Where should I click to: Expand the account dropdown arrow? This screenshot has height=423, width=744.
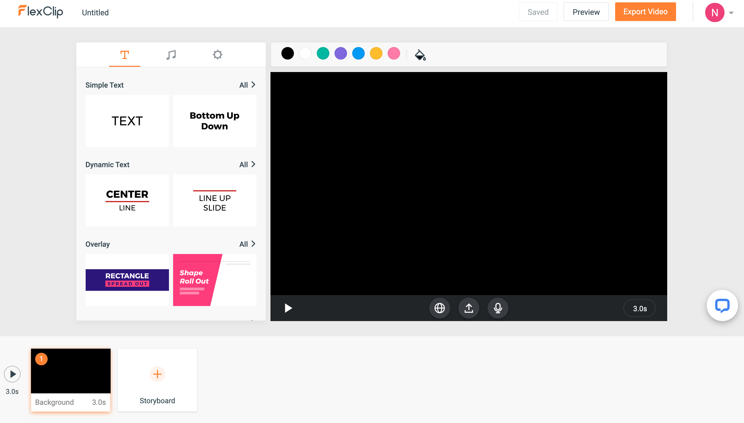pyautogui.click(x=731, y=13)
